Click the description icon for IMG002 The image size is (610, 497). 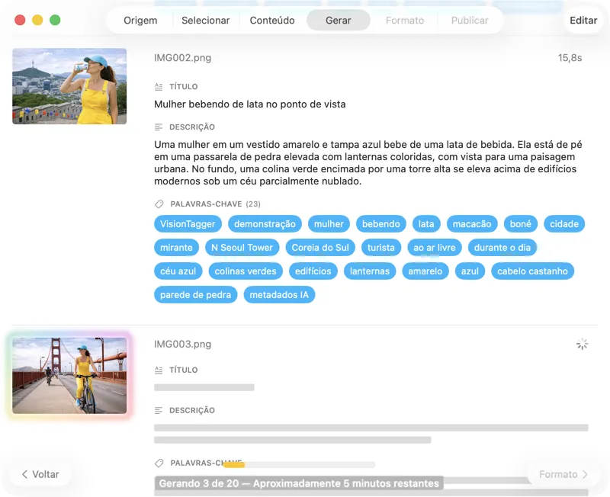(x=159, y=127)
